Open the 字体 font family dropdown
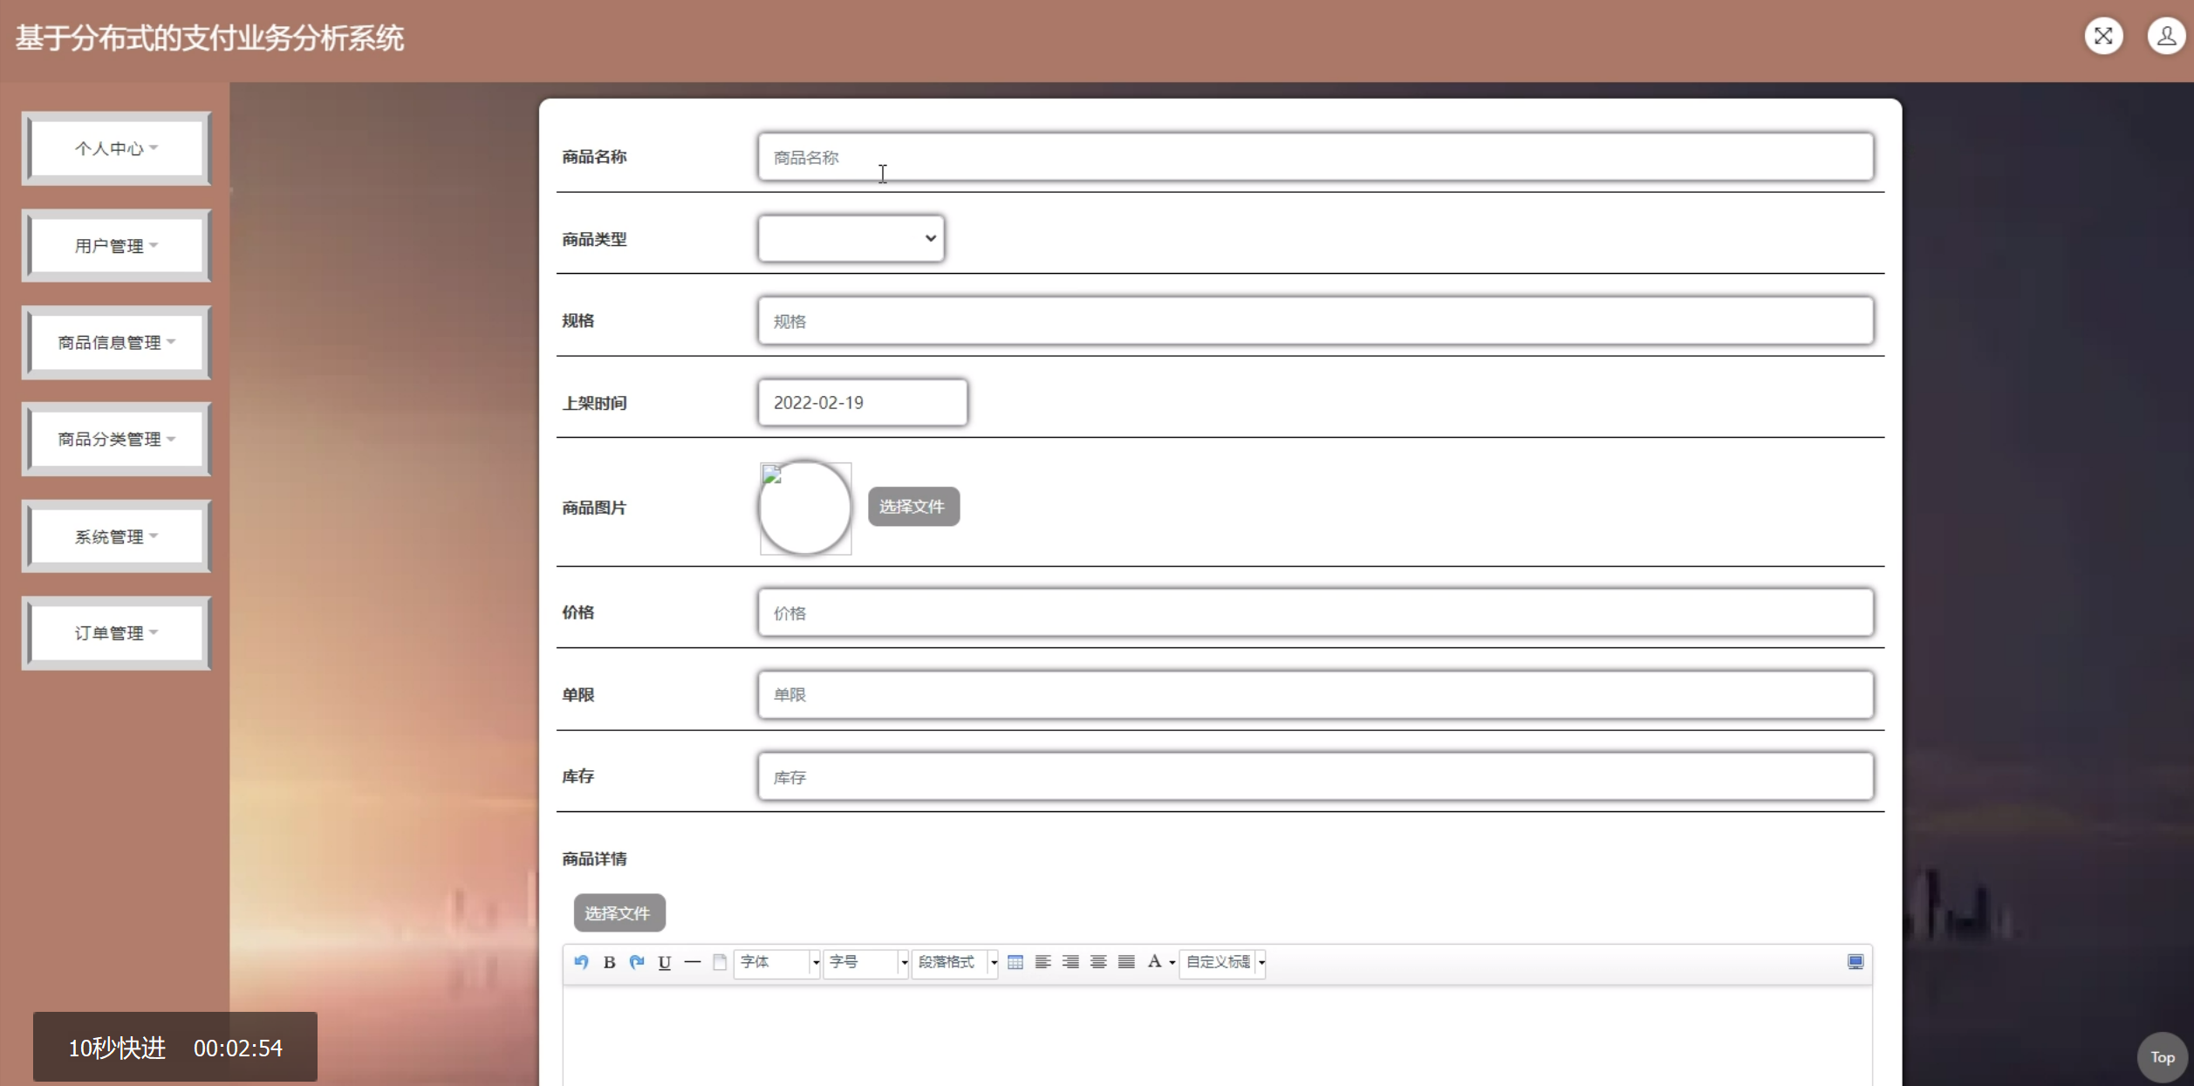Image resolution: width=2194 pixels, height=1086 pixels. pyautogui.click(x=777, y=962)
